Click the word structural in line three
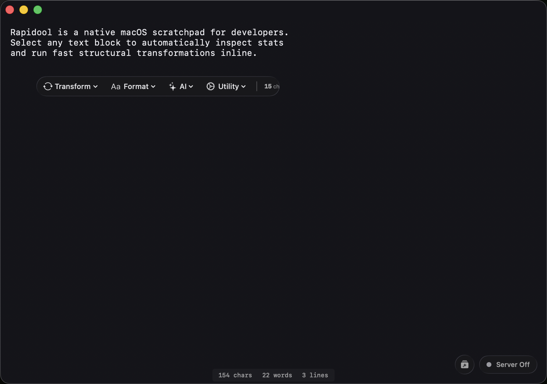The width and height of the screenshot is (547, 384). tap(105, 53)
